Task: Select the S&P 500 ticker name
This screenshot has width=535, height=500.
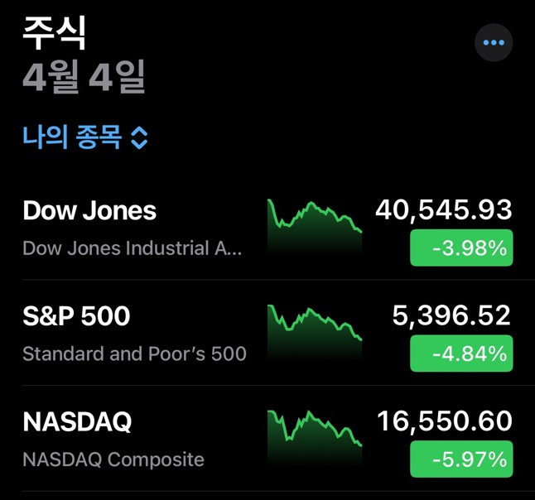Action: pyautogui.click(x=76, y=316)
